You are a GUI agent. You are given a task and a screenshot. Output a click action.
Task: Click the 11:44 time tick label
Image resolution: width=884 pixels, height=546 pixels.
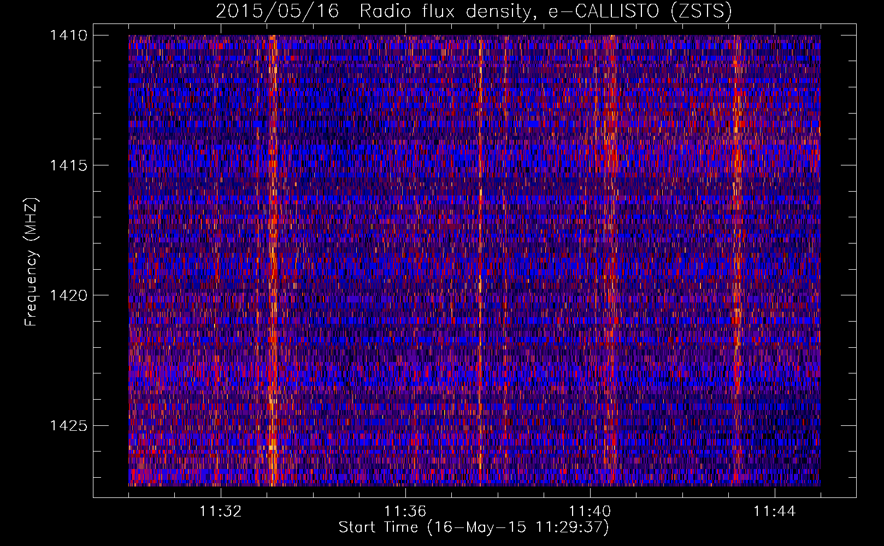coord(775,512)
